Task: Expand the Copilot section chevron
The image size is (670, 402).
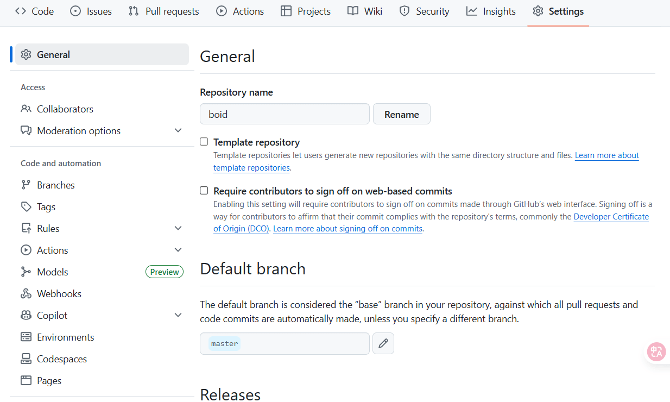Action: click(x=178, y=315)
